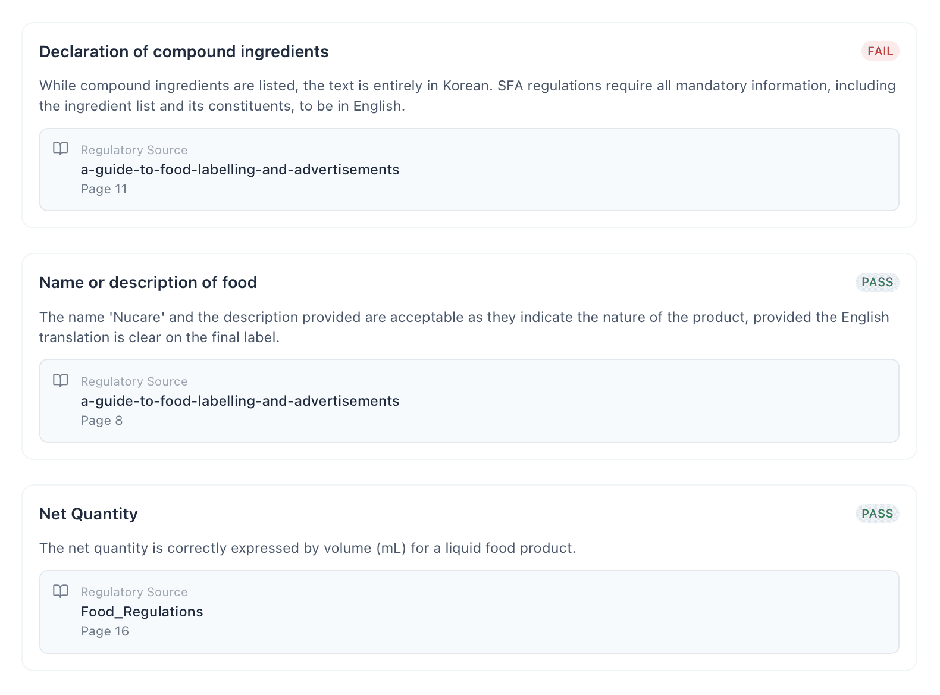Click net quantity volume (mL) description
This screenshot has height=695, width=940.
click(x=308, y=548)
